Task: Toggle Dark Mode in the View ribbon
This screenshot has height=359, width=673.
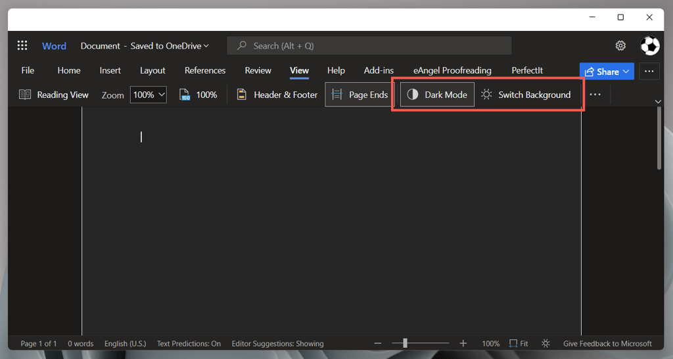Action: click(x=437, y=95)
